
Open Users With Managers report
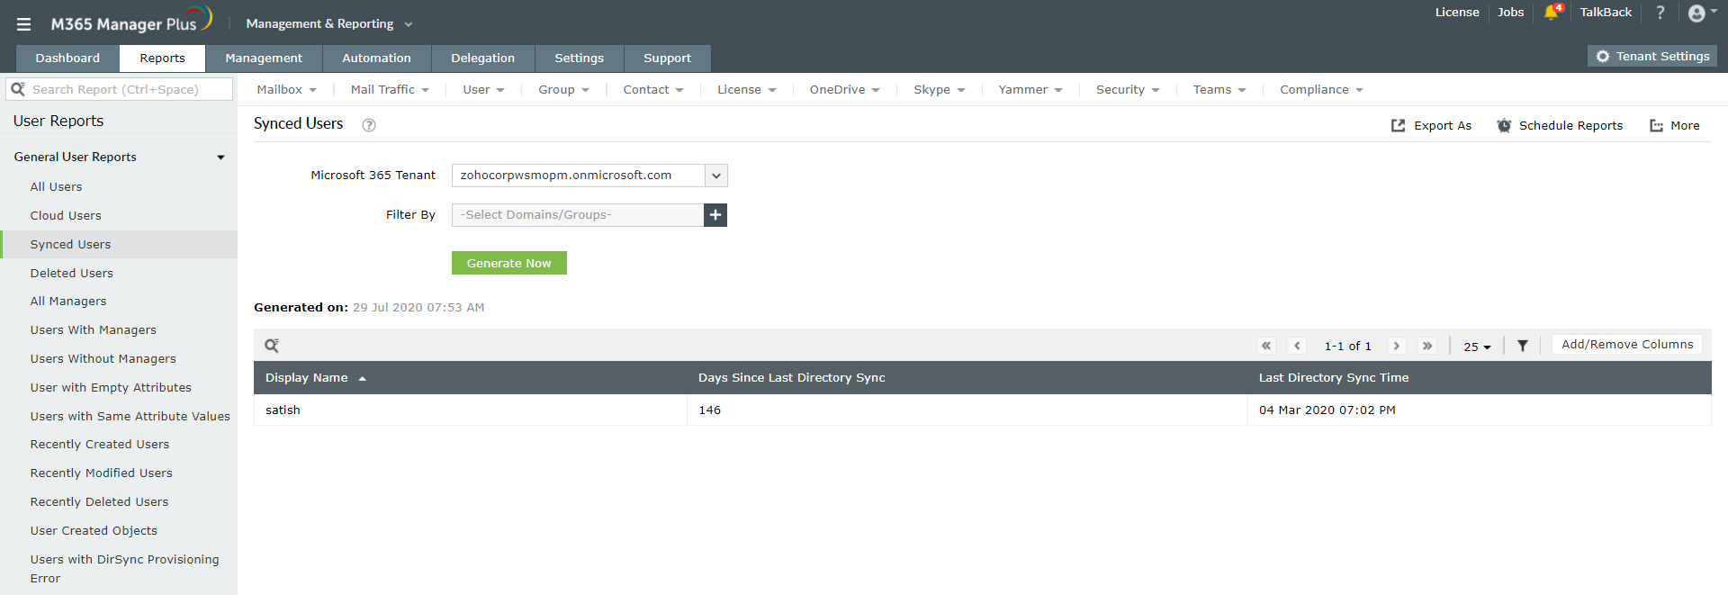94,330
